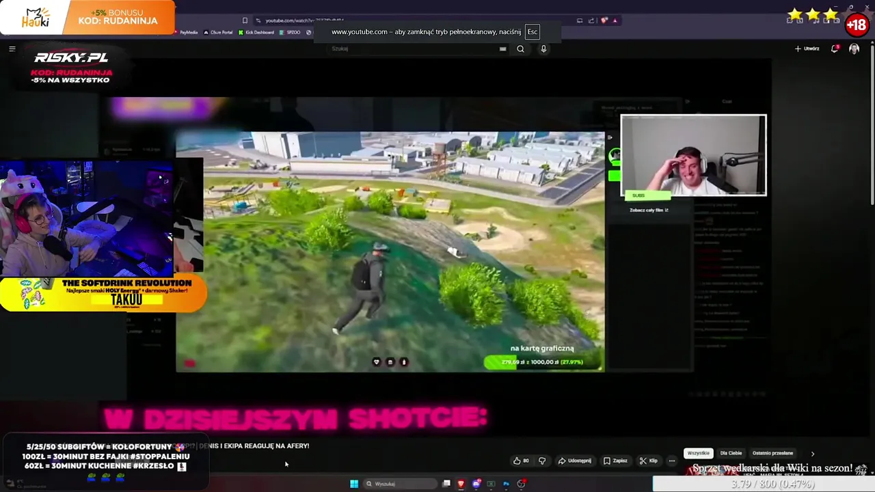
Task: Click the Zapisz save button
Action: (x=615, y=461)
